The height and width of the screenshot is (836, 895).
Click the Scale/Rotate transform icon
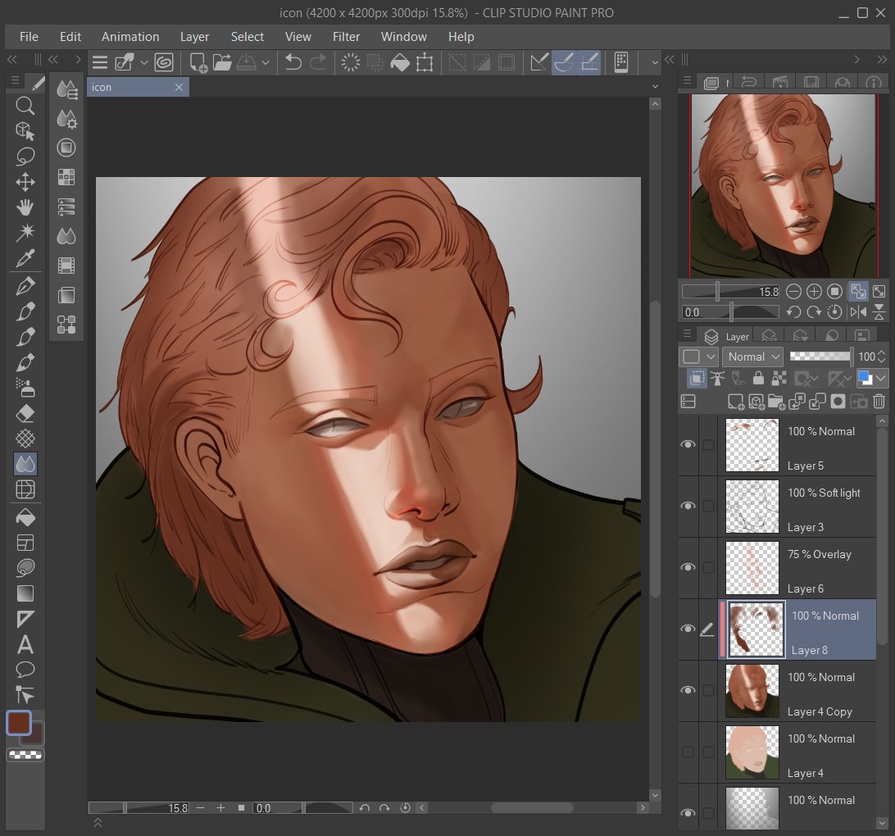[425, 61]
